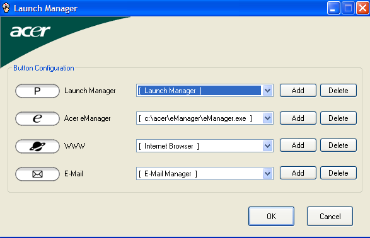This screenshot has width=370, height=238.
Task: Click Delete in the E-Mail row
Action: 338,173
